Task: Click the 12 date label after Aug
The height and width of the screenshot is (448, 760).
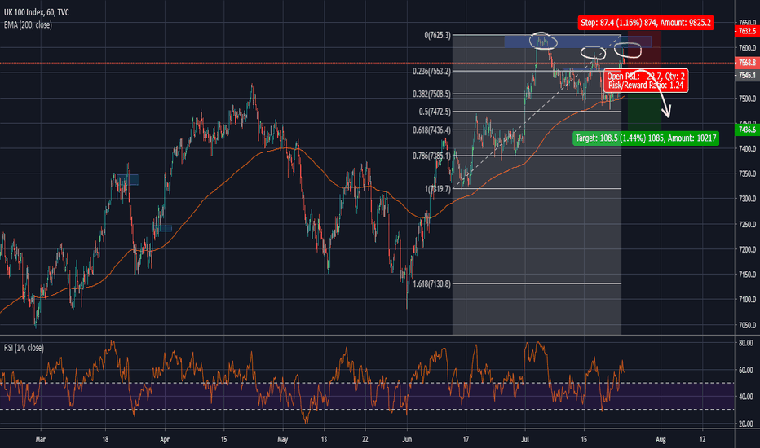Action: point(702,440)
